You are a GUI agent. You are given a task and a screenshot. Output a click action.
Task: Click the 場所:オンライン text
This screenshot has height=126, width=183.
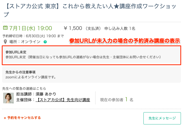(x=25, y=42)
